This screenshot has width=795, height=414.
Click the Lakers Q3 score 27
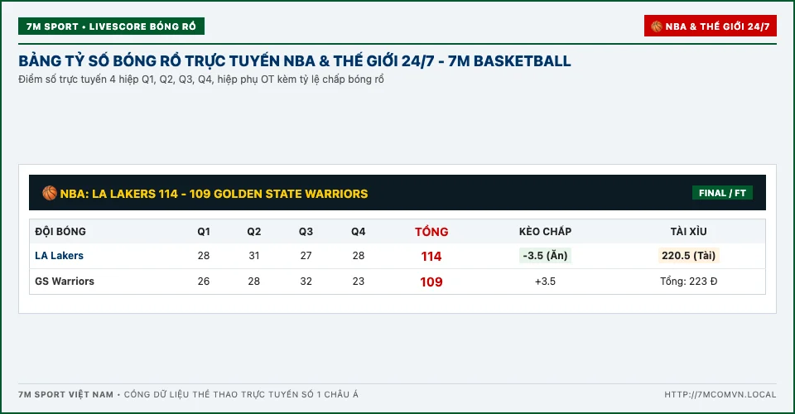point(306,256)
